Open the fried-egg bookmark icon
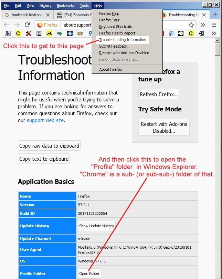This screenshot has height=279, width=222. pyautogui.click(x=181, y=33)
